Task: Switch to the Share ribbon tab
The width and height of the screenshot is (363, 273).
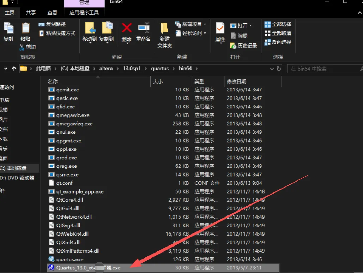Action: tap(31, 12)
